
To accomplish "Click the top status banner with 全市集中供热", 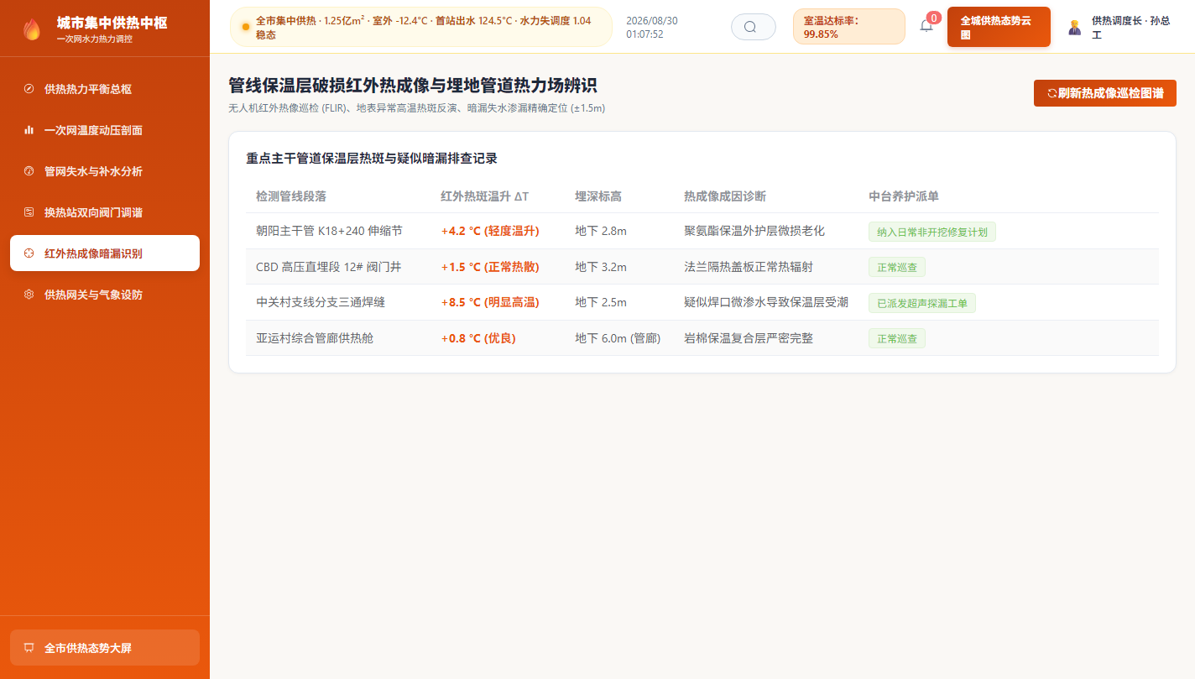I will pyautogui.click(x=420, y=27).
